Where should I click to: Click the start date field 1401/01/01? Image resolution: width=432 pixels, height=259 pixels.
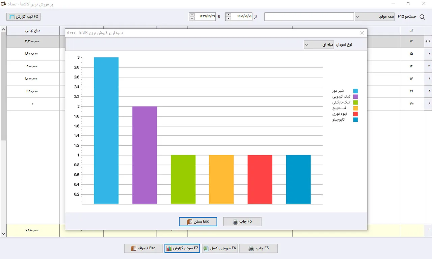click(x=242, y=17)
